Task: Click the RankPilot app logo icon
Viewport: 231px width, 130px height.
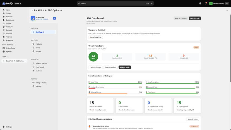Action: 33,18
